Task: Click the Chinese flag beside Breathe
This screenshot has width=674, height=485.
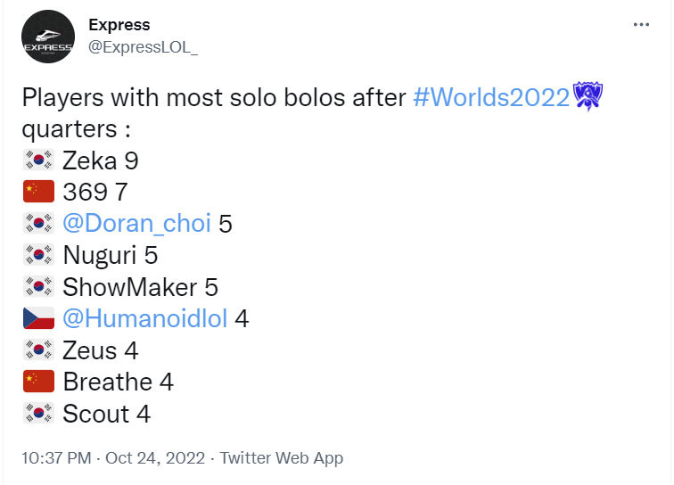Action: (x=39, y=382)
